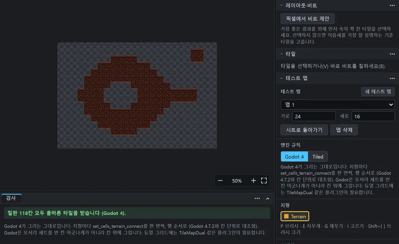Click the 엔진 규칙 label
Image resolution: width=399 pixels, height=244 pixels.
290,145
